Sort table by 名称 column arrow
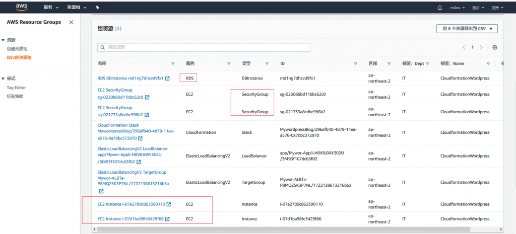The image size is (516, 234). pos(173,63)
